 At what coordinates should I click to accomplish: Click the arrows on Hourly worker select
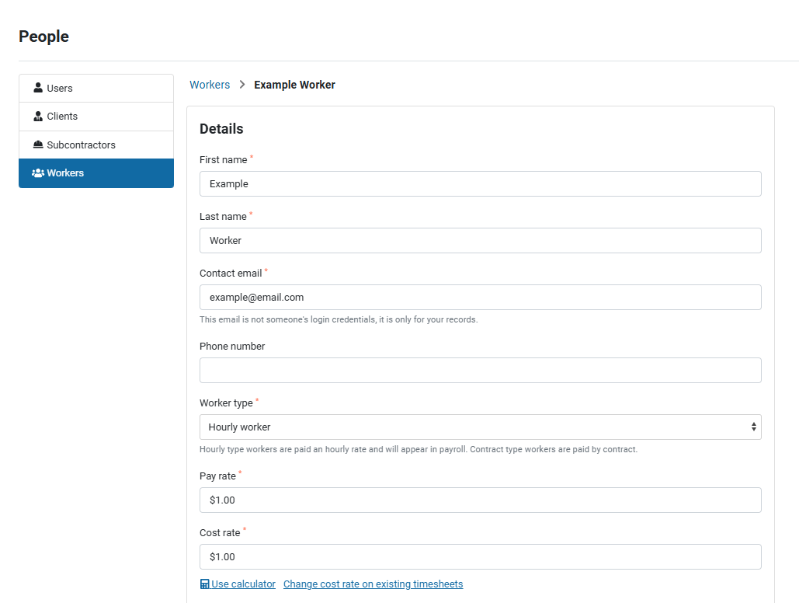pyautogui.click(x=753, y=427)
